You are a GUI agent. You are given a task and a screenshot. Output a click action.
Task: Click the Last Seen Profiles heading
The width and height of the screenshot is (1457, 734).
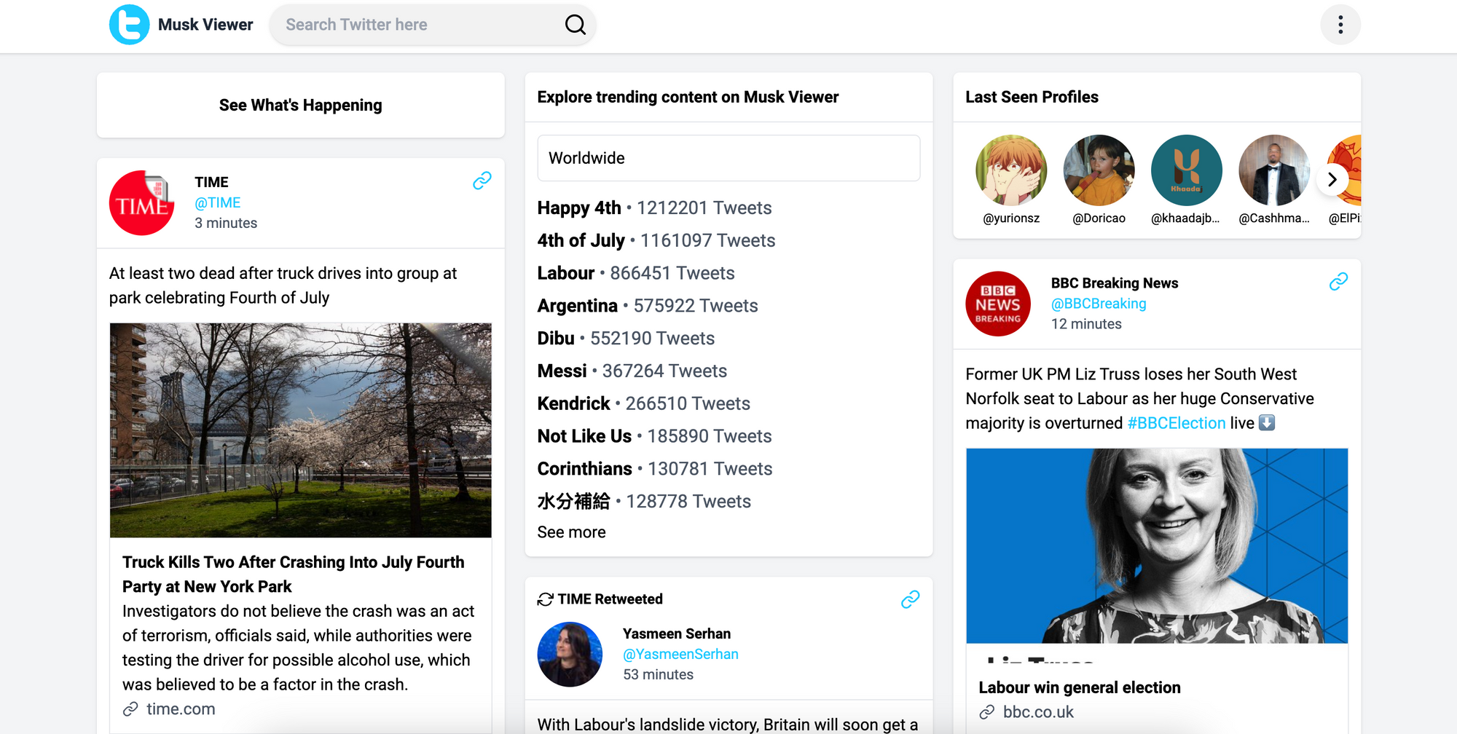tap(1032, 97)
